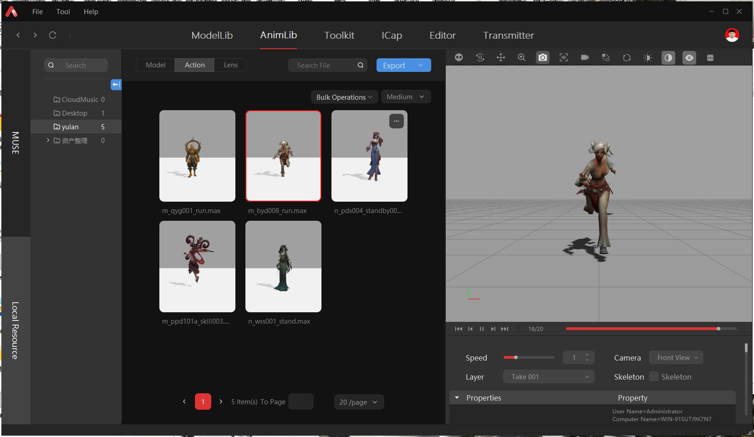Step to next frame

tap(493, 329)
